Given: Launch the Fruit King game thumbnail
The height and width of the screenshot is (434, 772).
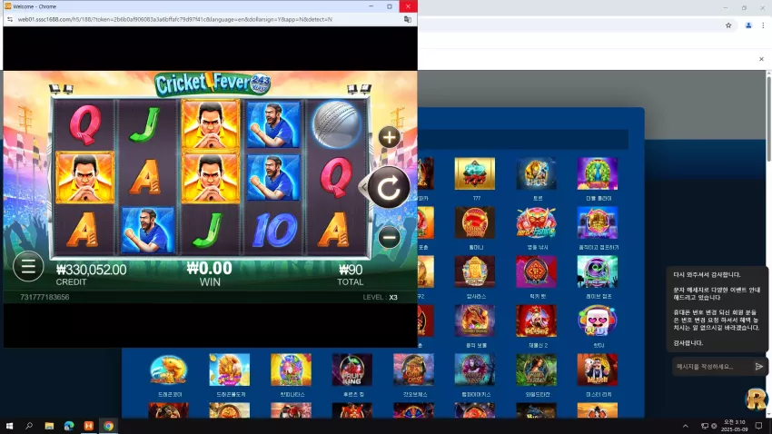Looking at the screenshot, I should coord(352,370).
